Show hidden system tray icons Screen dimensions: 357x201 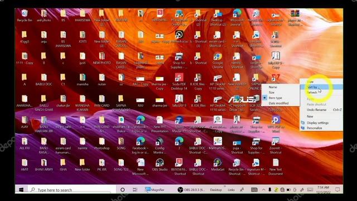(263, 190)
